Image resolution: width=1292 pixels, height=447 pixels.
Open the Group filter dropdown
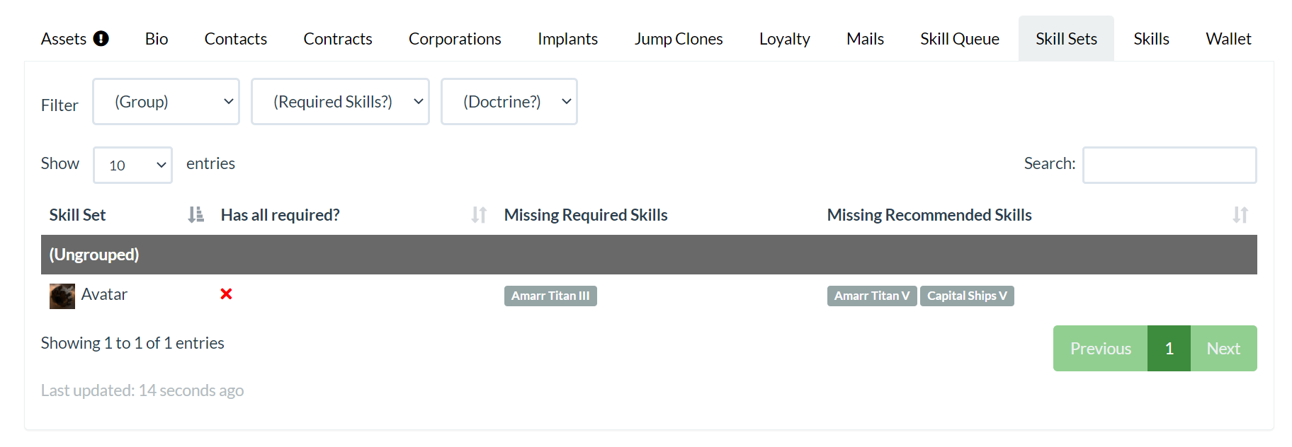tap(166, 101)
